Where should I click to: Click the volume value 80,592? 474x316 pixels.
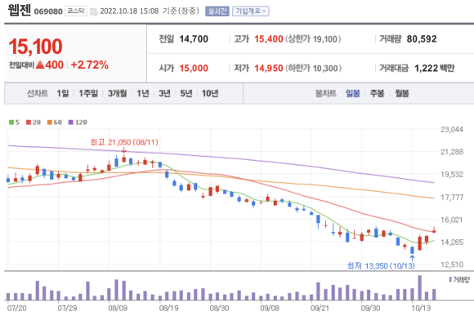point(422,39)
